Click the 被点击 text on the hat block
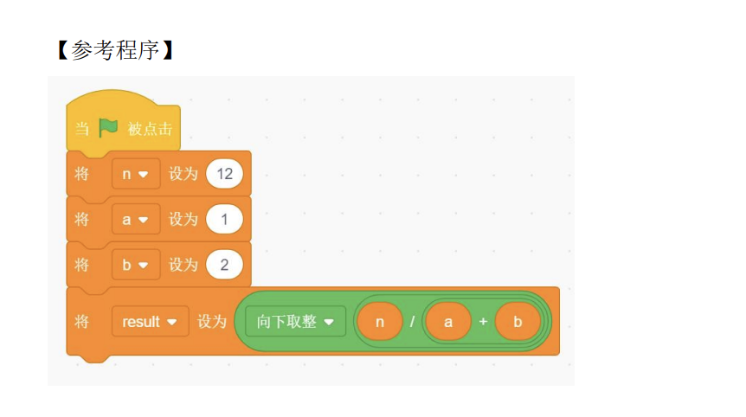 point(150,129)
